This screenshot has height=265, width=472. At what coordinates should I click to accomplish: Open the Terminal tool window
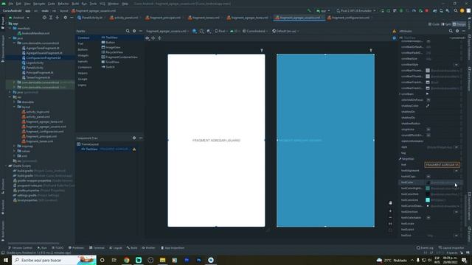[x=97, y=248]
